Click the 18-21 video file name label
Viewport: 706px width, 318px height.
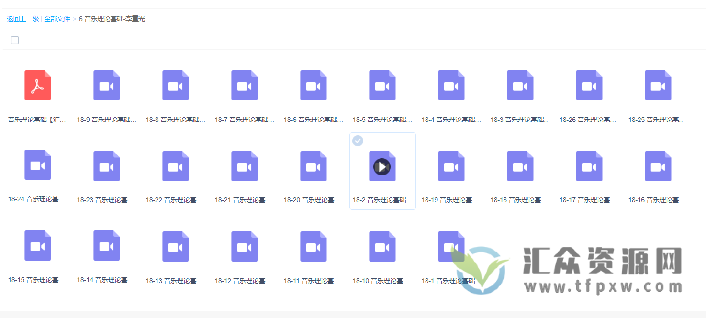[244, 199]
